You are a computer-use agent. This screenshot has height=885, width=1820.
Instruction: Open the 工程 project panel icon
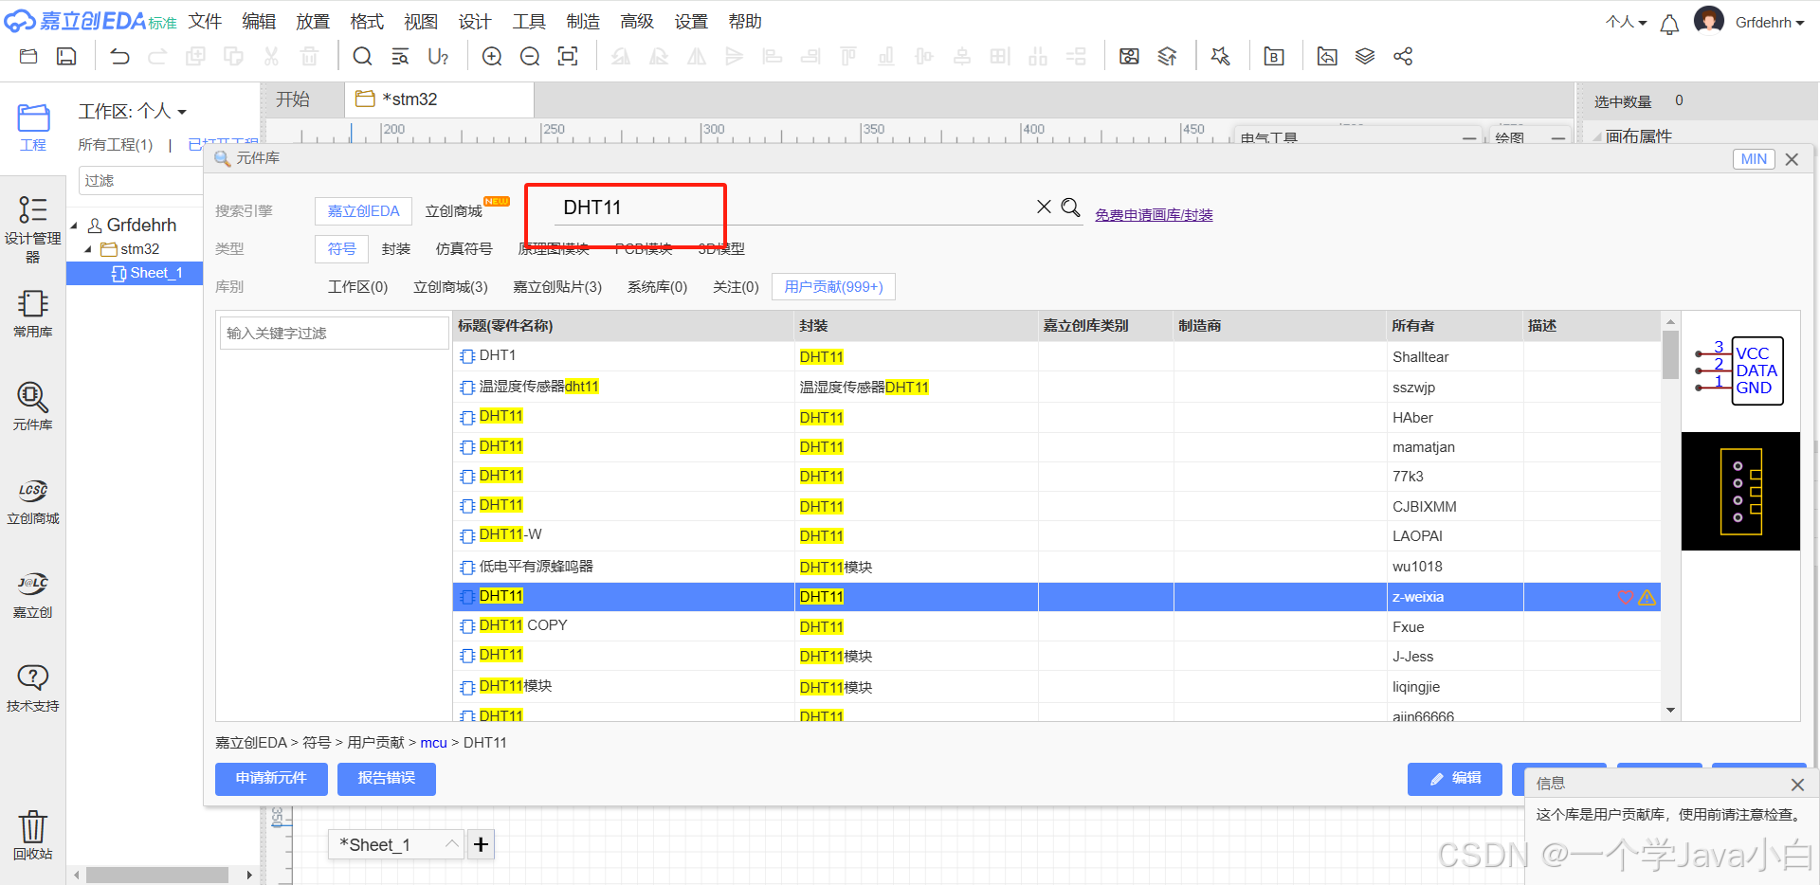pos(33,127)
